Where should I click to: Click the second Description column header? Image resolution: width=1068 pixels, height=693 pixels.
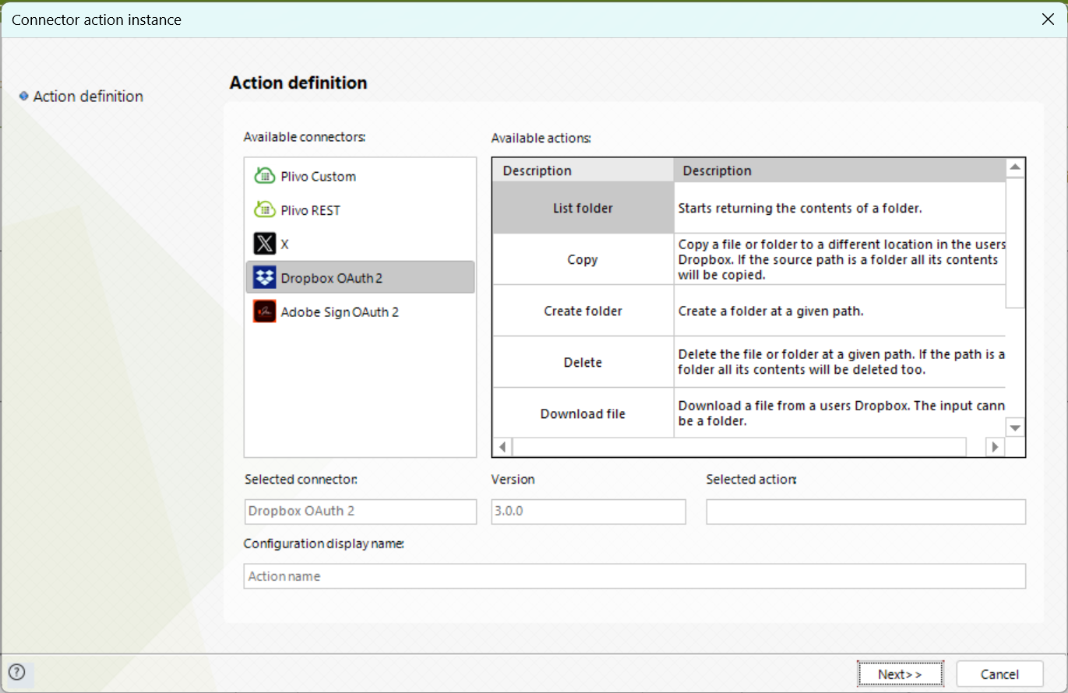(839, 171)
